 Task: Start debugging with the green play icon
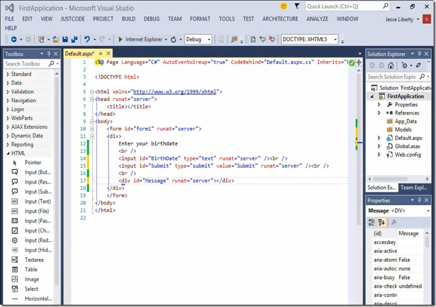coord(120,40)
